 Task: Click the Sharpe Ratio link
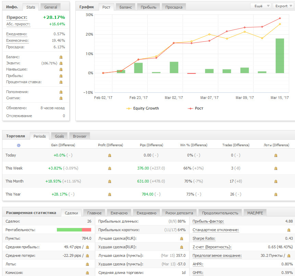pyautogui.click(x=204, y=238)
